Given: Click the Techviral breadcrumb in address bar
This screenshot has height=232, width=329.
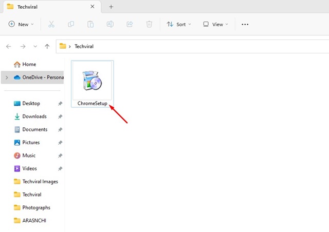Looking at the screenshot, I should [x=84, y=46].
